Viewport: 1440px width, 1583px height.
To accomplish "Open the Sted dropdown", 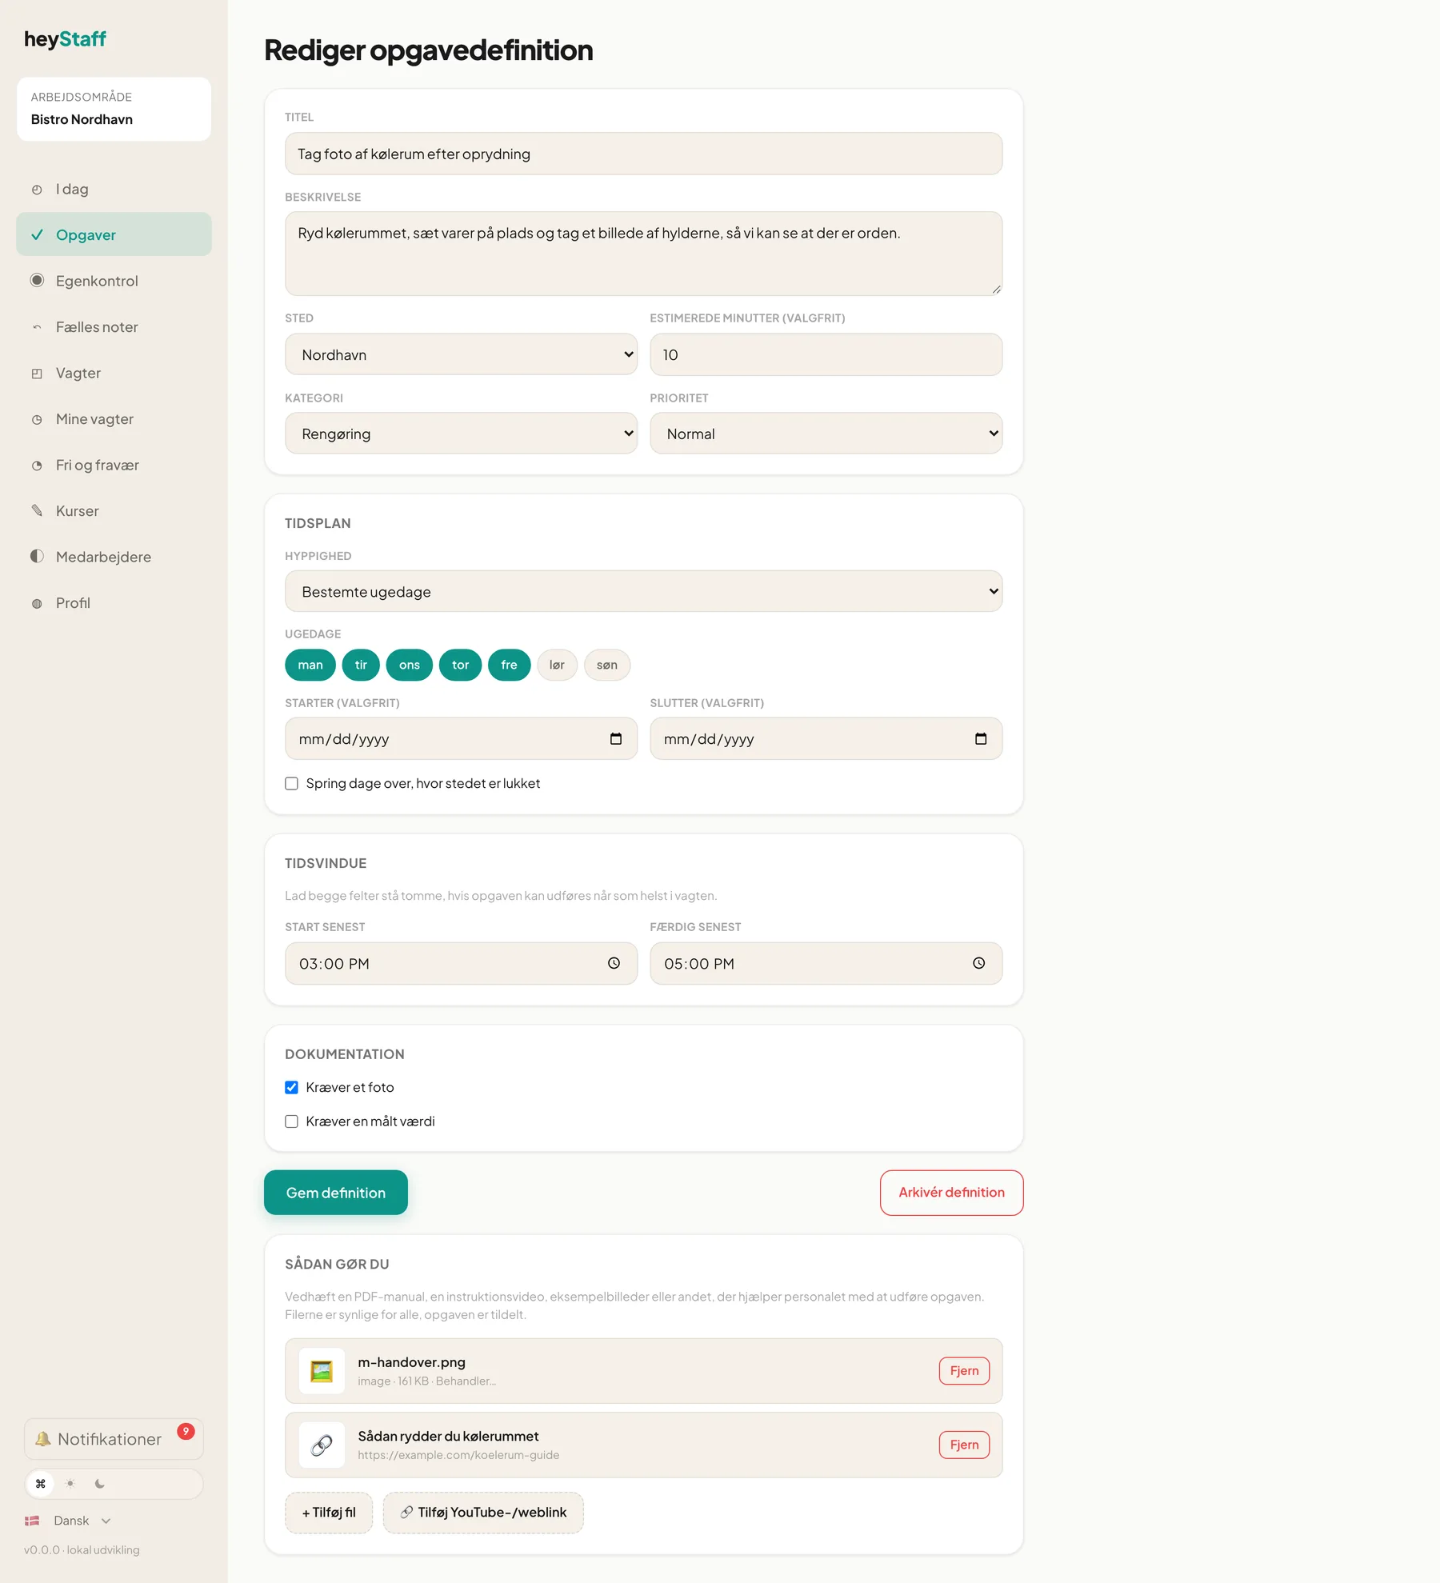I will pos(461,354).
